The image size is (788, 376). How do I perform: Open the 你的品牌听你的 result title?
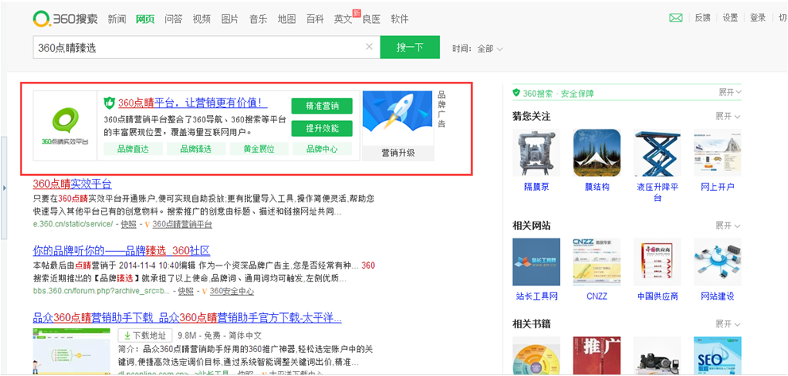click(121, 250)
